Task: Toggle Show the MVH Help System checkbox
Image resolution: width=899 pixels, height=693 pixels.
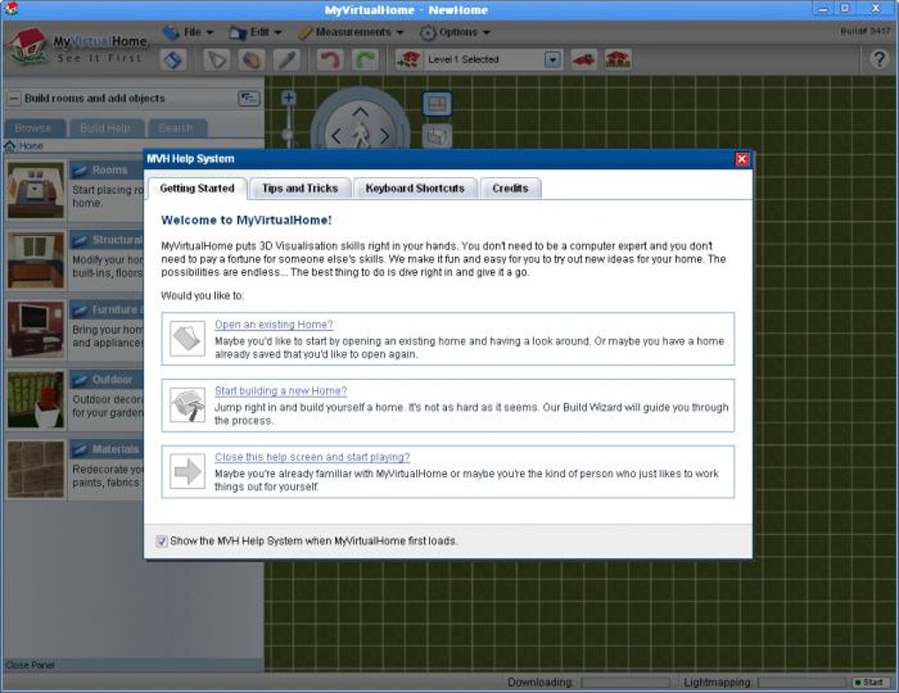Action: pyautogui.click(x=161, y=542)
